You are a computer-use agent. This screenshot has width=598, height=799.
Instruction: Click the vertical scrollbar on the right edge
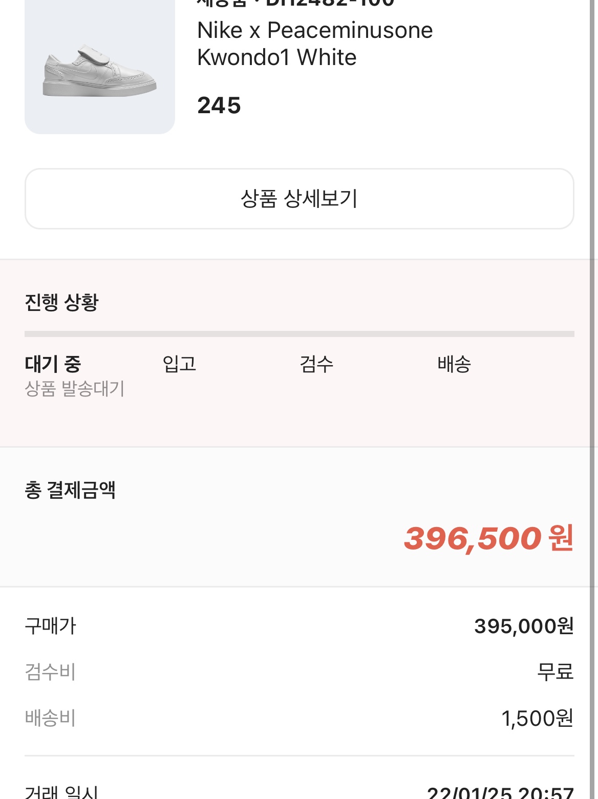(593, 399)
